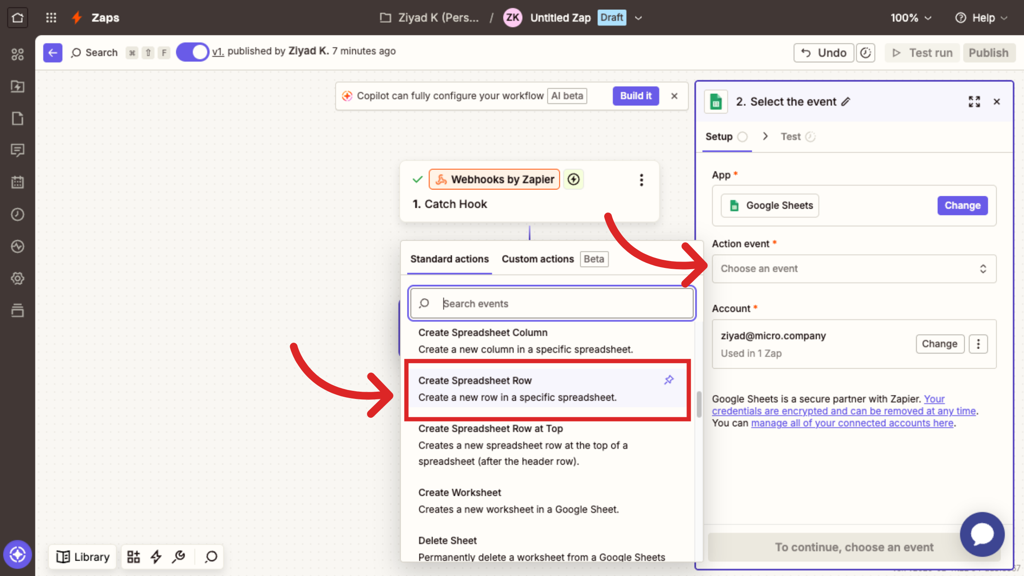Click the three-dot menu on Webhooks step
The height and width of the screenshot is (576, 1024).
[x=641, y=180]
